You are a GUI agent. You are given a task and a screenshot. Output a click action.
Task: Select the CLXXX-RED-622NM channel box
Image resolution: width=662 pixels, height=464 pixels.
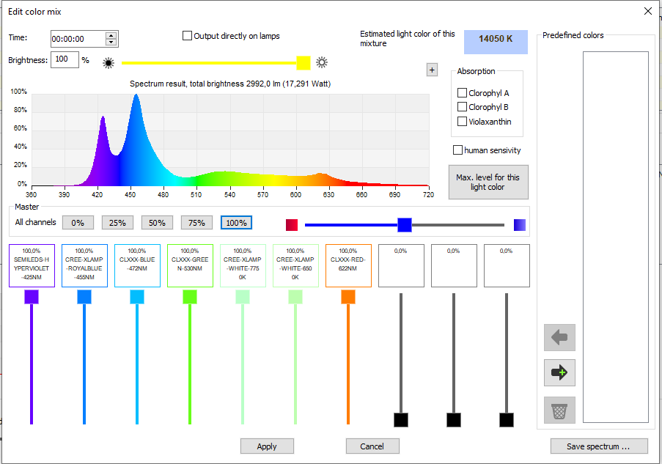coord(348,265)
